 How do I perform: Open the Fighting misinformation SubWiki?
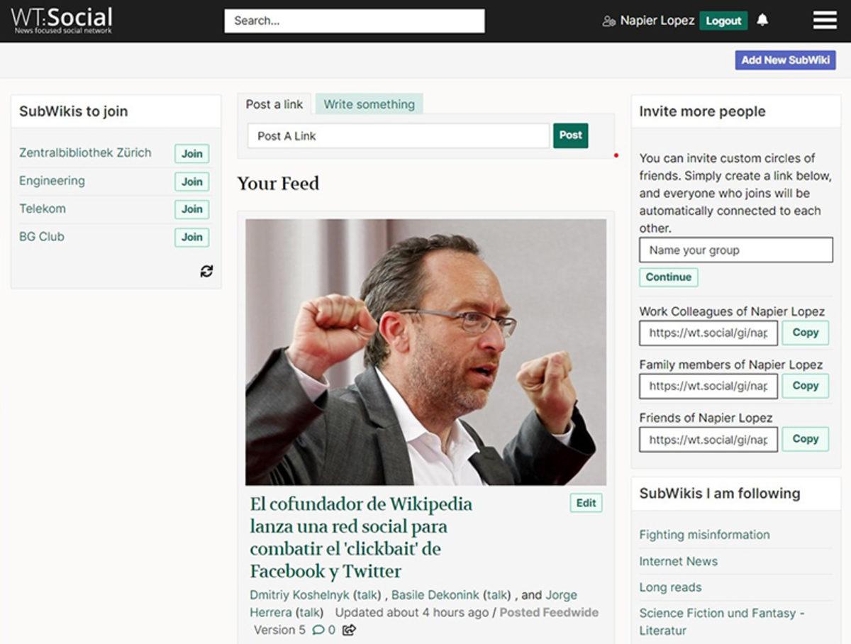click(x=704, y=535)
